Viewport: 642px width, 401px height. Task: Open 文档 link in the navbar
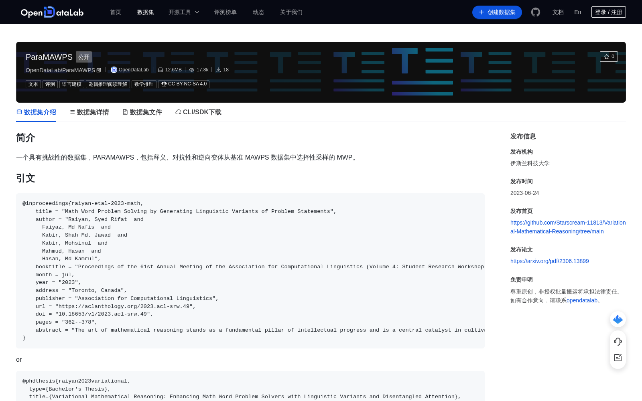tap(558, 12)
